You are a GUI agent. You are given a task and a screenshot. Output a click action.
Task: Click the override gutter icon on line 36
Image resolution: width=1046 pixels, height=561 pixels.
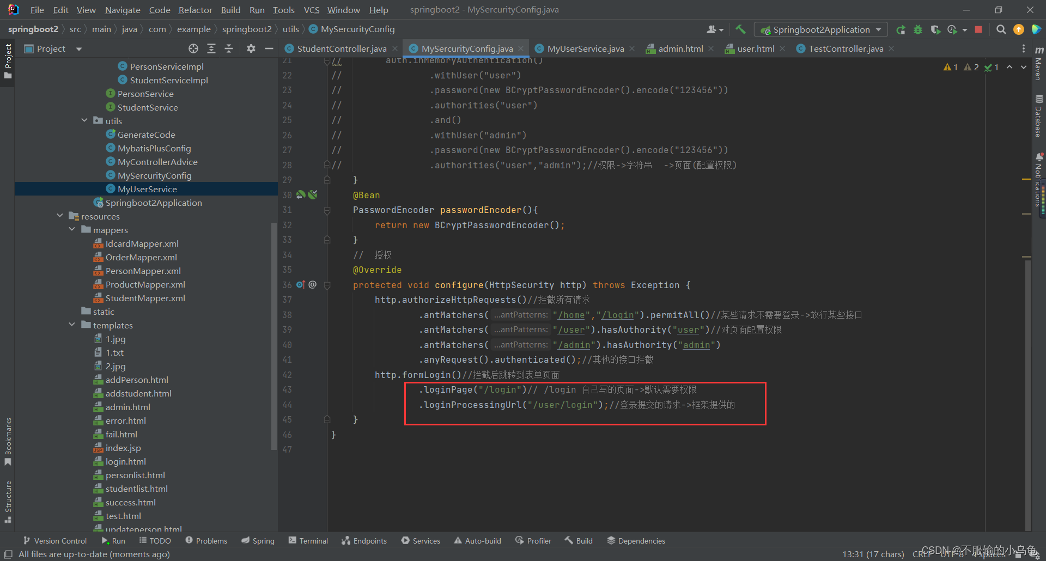(x=301, y=284)
